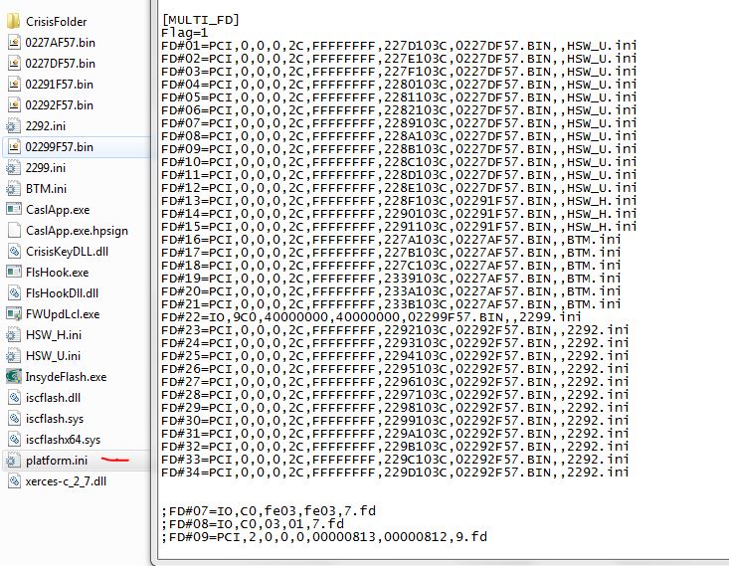Click the CrisisFolder name label
Screen dimensions: 729x566
pyautogui.click(x=57, y=22)
